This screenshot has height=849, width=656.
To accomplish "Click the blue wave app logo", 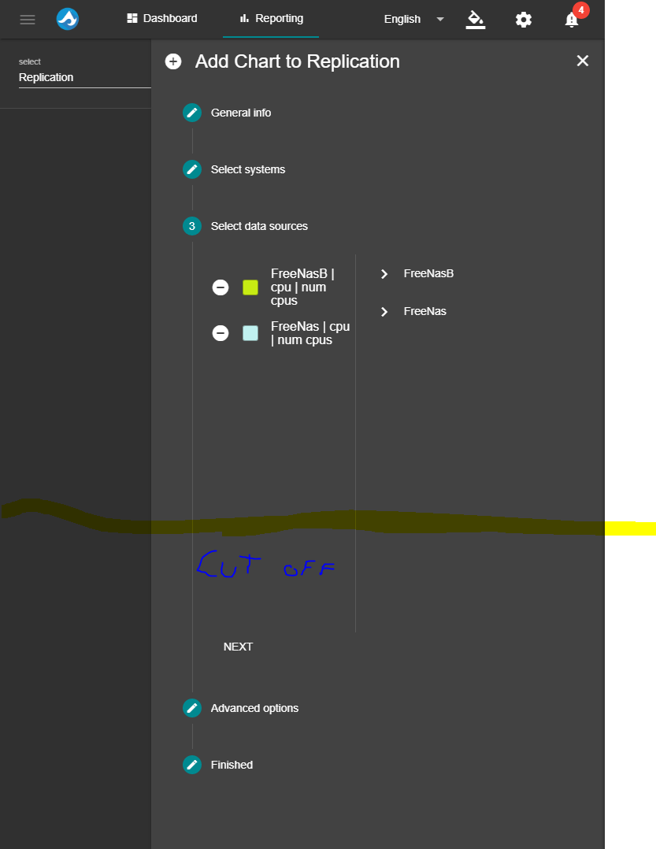I will (x=68, y=20).
